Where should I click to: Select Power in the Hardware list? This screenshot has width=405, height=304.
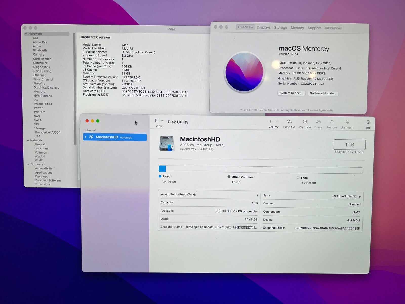click(x=38, y=108)
